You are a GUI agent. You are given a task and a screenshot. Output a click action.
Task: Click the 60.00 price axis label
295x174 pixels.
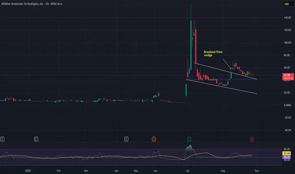click(x=287, y=67)
